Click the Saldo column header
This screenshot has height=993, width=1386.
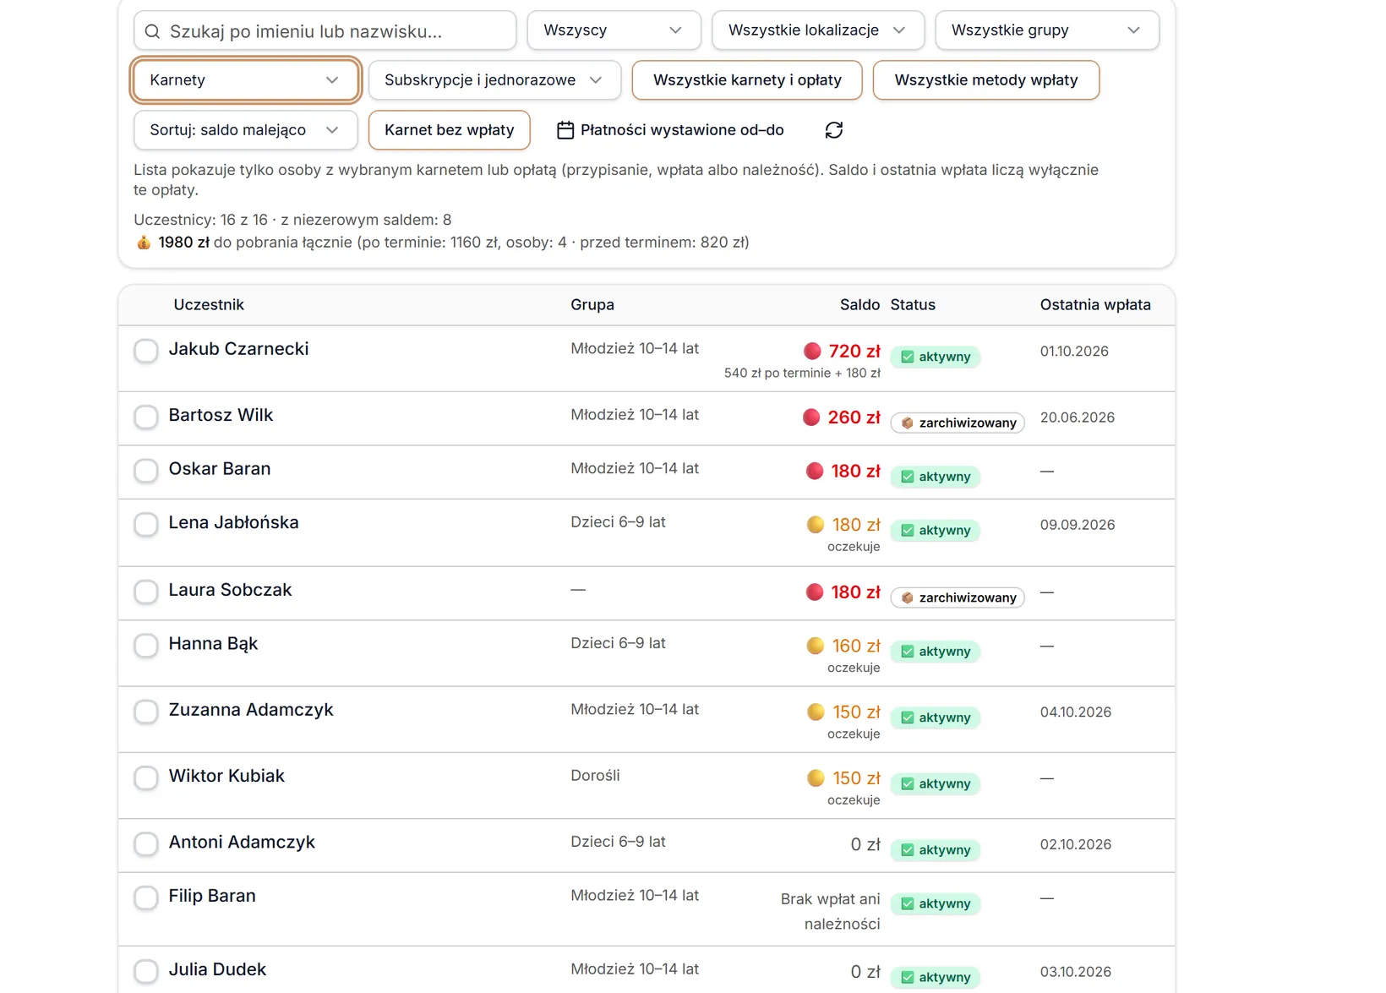coord(859,305)
